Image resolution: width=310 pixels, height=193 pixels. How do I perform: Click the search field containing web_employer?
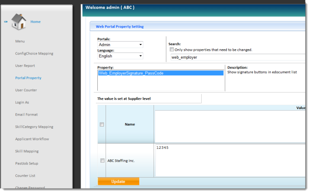tap(236, 57)
